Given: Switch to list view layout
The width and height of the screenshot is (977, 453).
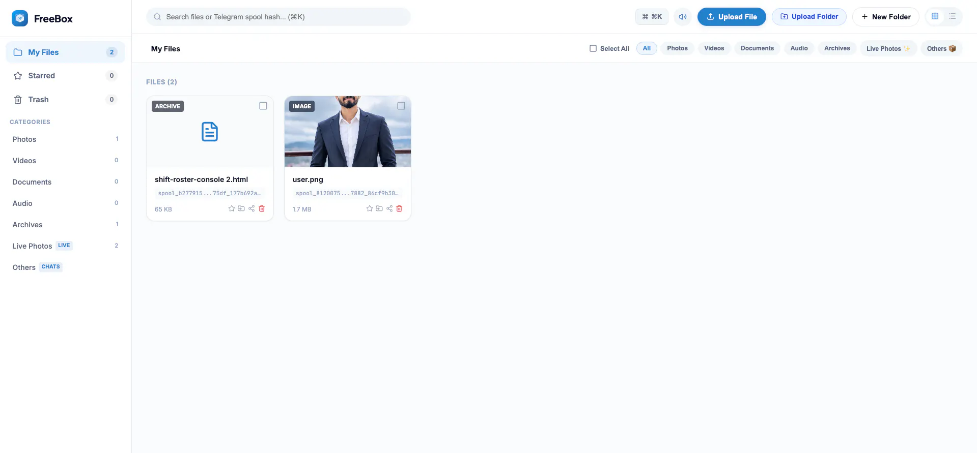Looking at the screenshot, I should click(952, 16).
